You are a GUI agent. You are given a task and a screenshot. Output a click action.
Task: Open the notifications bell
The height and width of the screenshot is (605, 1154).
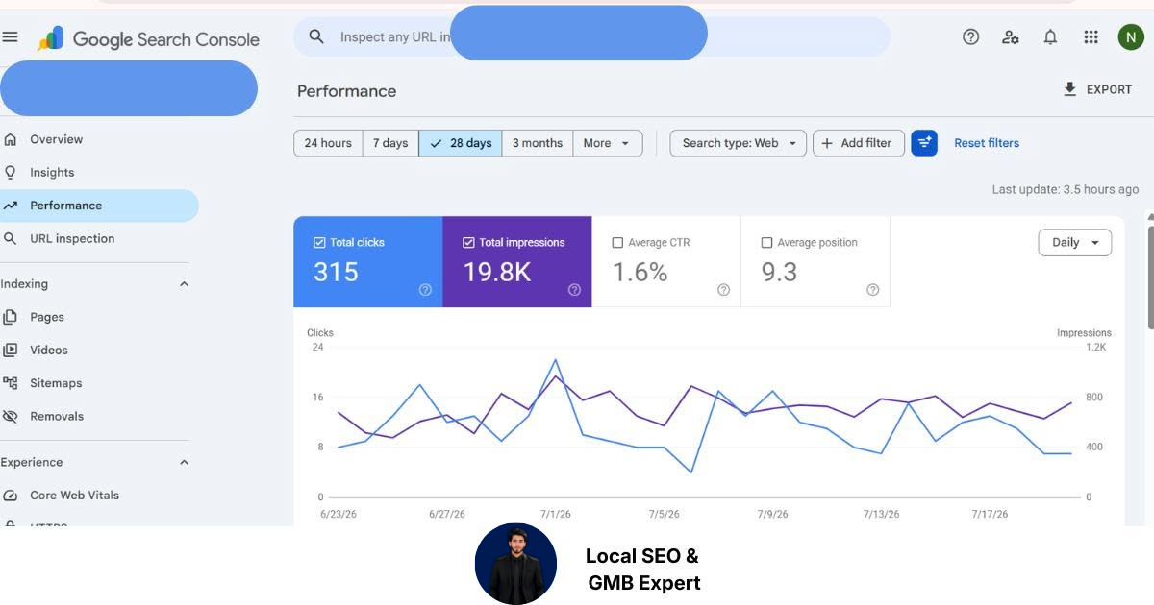1050,36
